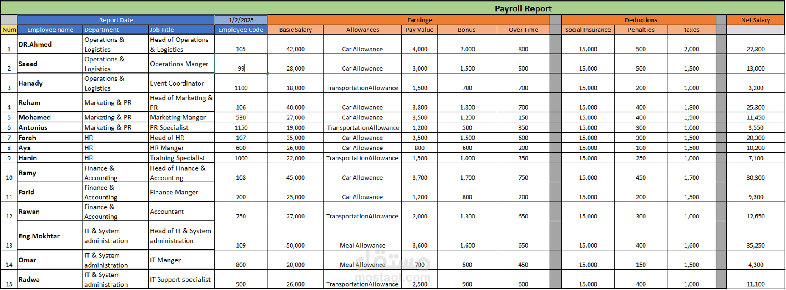Select the IT Support specialist cell
This screenshot has width=786, height=290.
(x=181, y=279)
